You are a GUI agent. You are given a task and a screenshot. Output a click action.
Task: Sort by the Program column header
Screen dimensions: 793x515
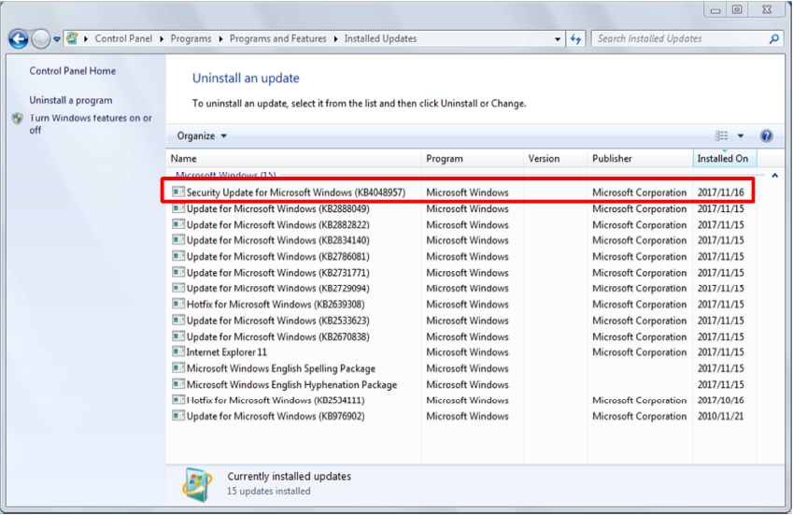tap(472, 158)
